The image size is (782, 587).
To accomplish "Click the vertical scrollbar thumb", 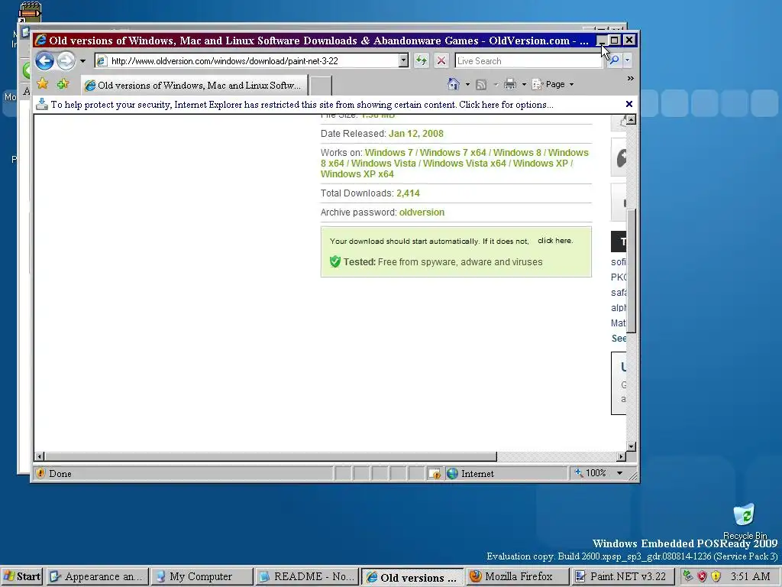I will coord(631,271).
